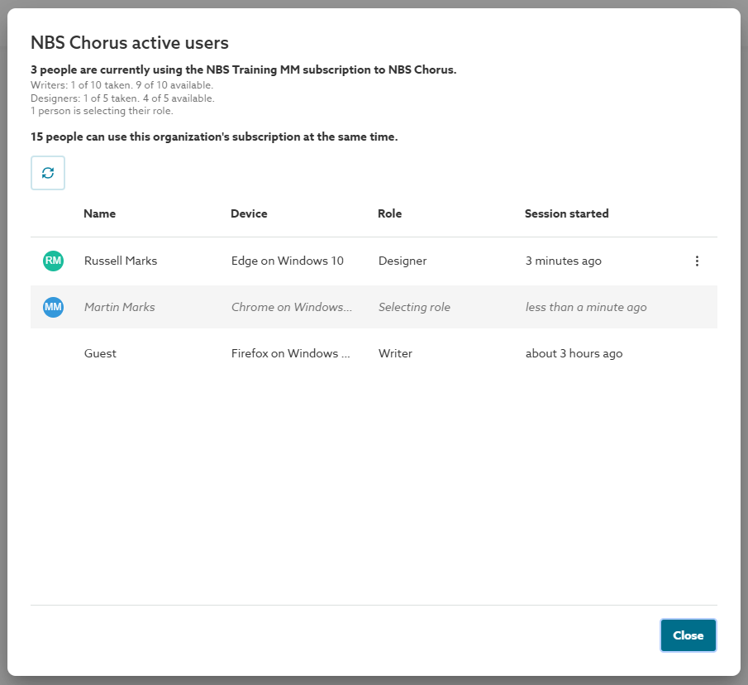The width and height of the screenshot is (748, 685).
Task: Click the Role column header
Action: tap(389, 213)
